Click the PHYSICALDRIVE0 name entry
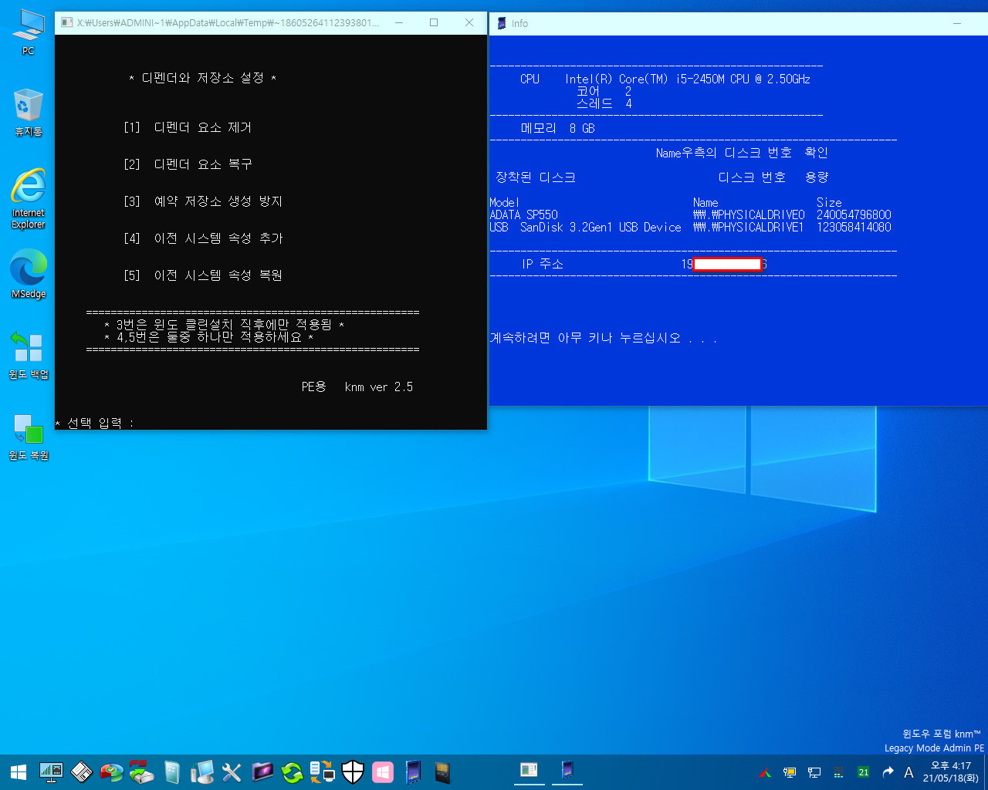The height and width of the screenshot is (790, 988). [749, 214]
